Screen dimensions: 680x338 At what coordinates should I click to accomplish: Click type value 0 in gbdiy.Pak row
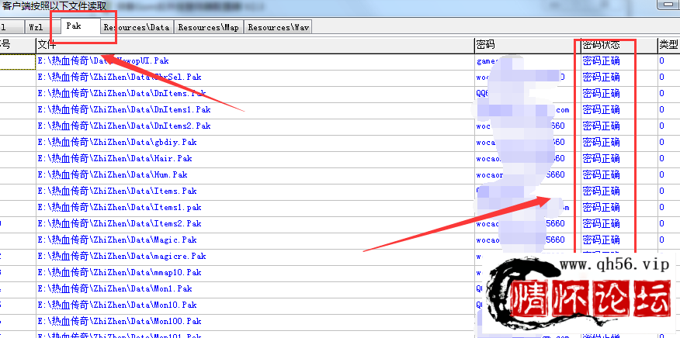tap(662, 142)
